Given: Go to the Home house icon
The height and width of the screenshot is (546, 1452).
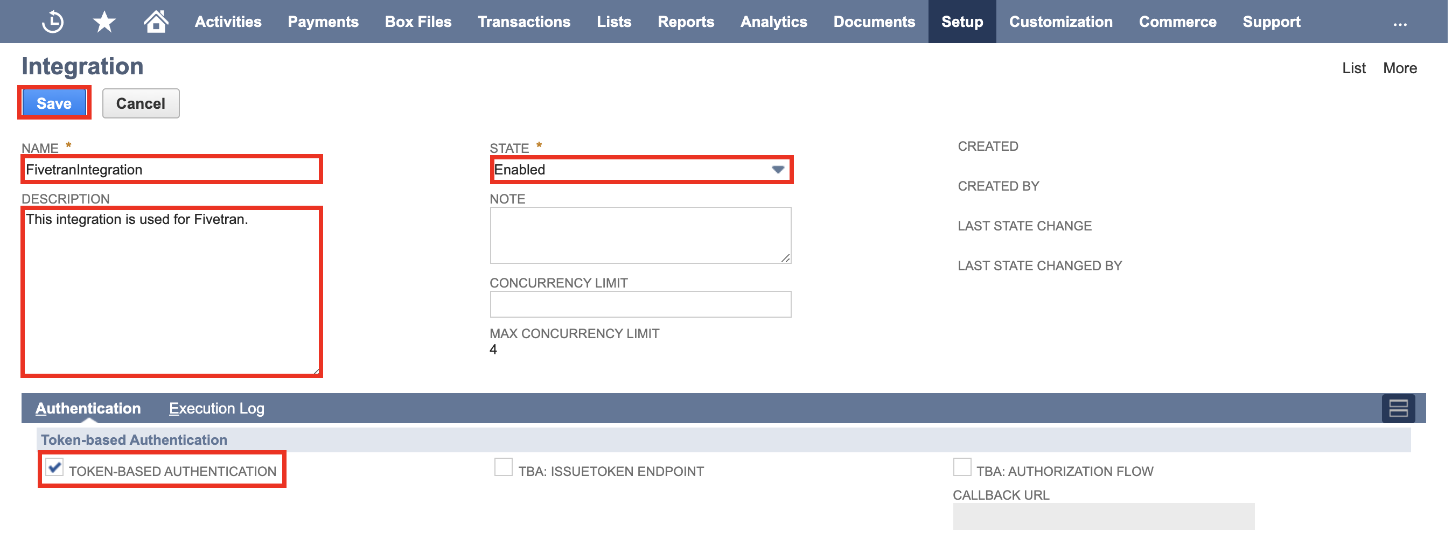Looking at the screenshot, I should tap(156, 22).
